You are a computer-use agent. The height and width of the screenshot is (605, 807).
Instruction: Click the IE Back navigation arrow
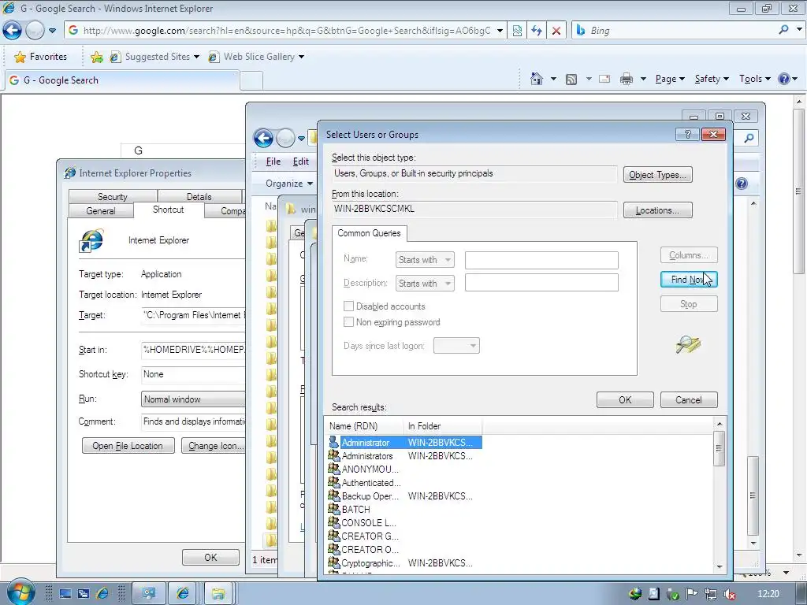(x=13, y=31)
